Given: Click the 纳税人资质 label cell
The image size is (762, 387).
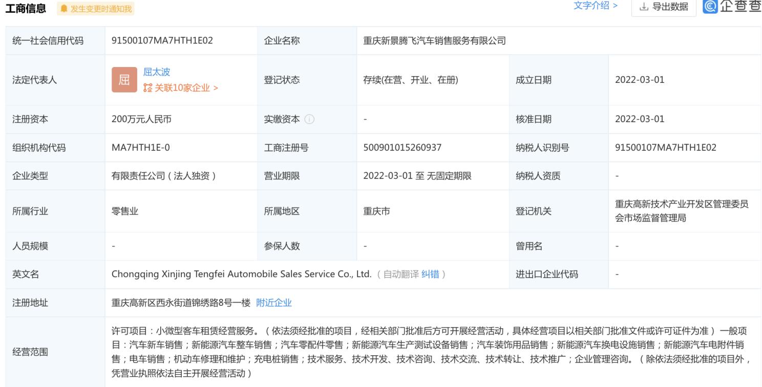Looking at the screenshot, I should click(559, 176).
